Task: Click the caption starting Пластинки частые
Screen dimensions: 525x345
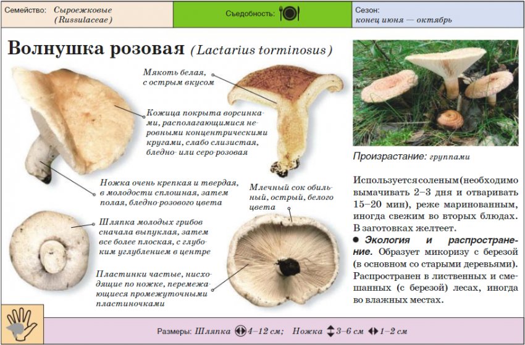Action: tap(154, 289)
